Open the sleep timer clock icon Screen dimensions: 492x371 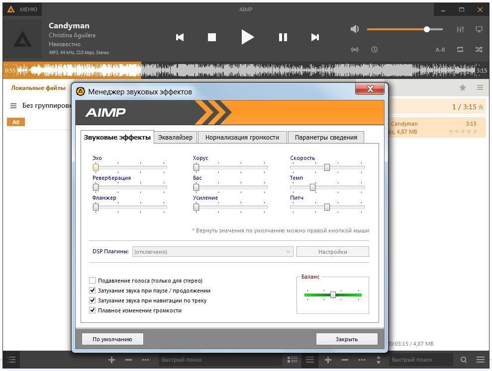tap(374, 50)
